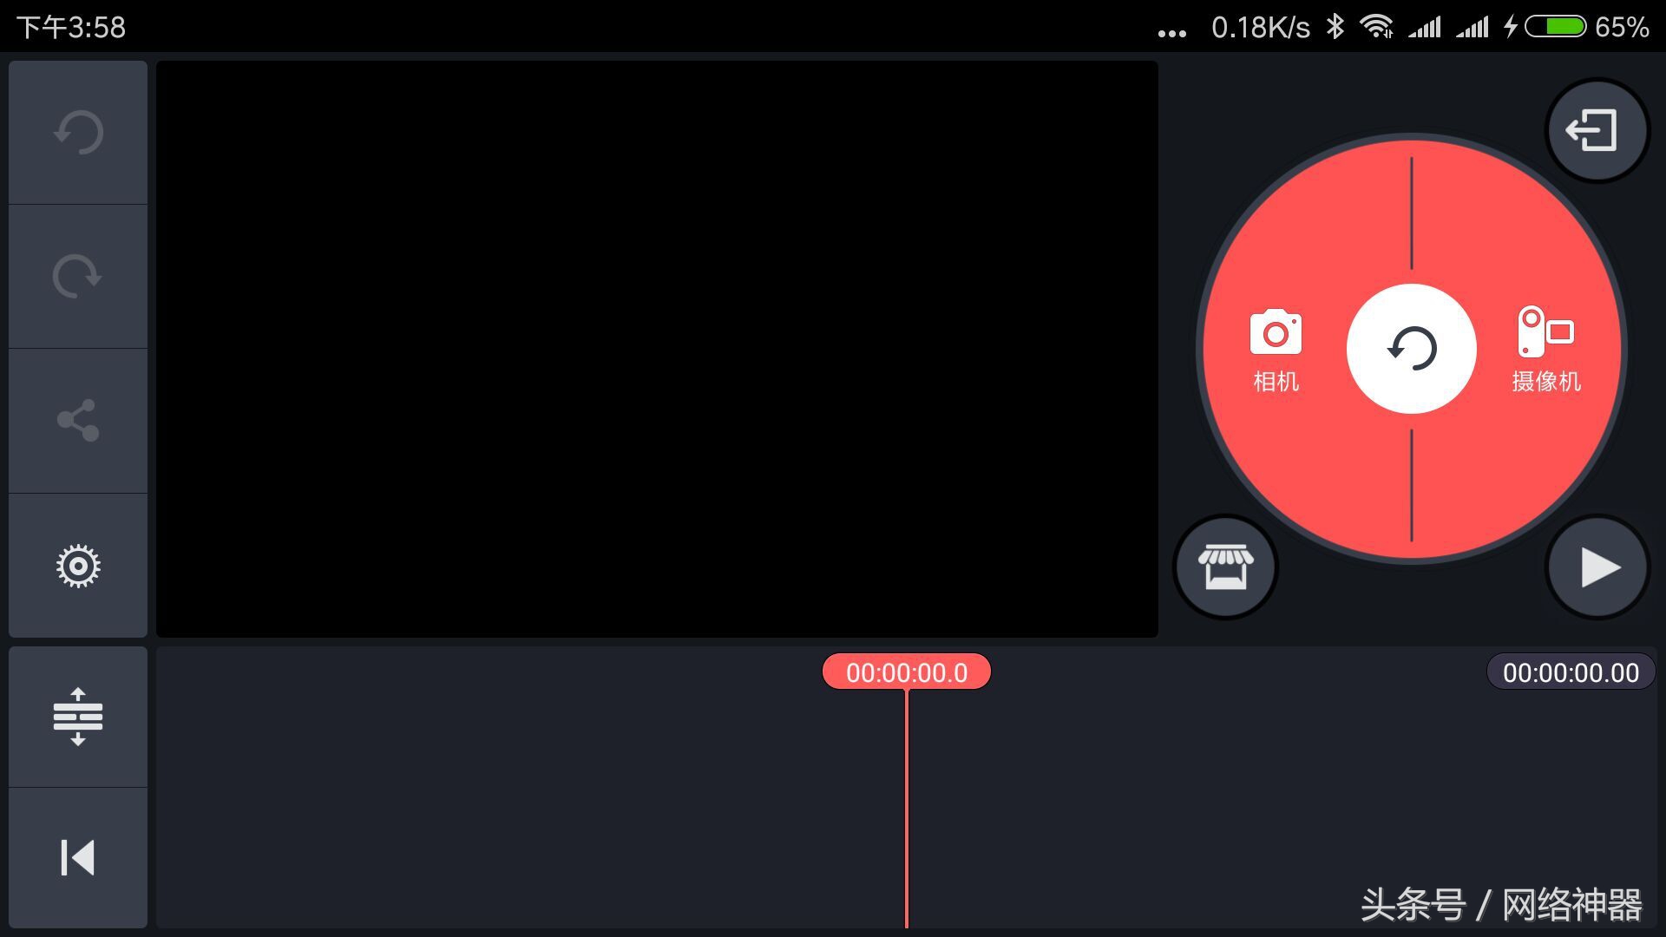This screenshot has width=1666, height=937.
Task: Tap the black video preview area
Action: coord(657,349)
